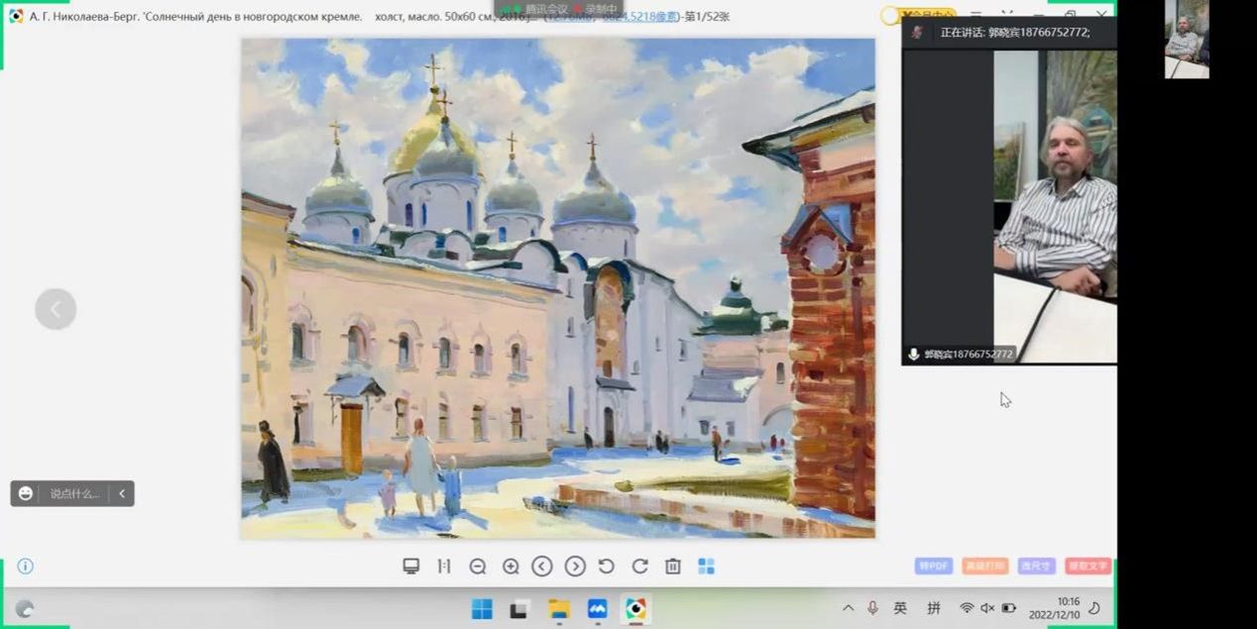Open the image viewer taskbar icon
The width and height of the screenshot is (1257, 629).
(x=635, y=608)
